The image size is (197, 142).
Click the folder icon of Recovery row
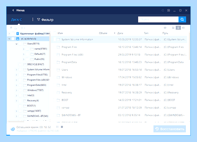58,93
